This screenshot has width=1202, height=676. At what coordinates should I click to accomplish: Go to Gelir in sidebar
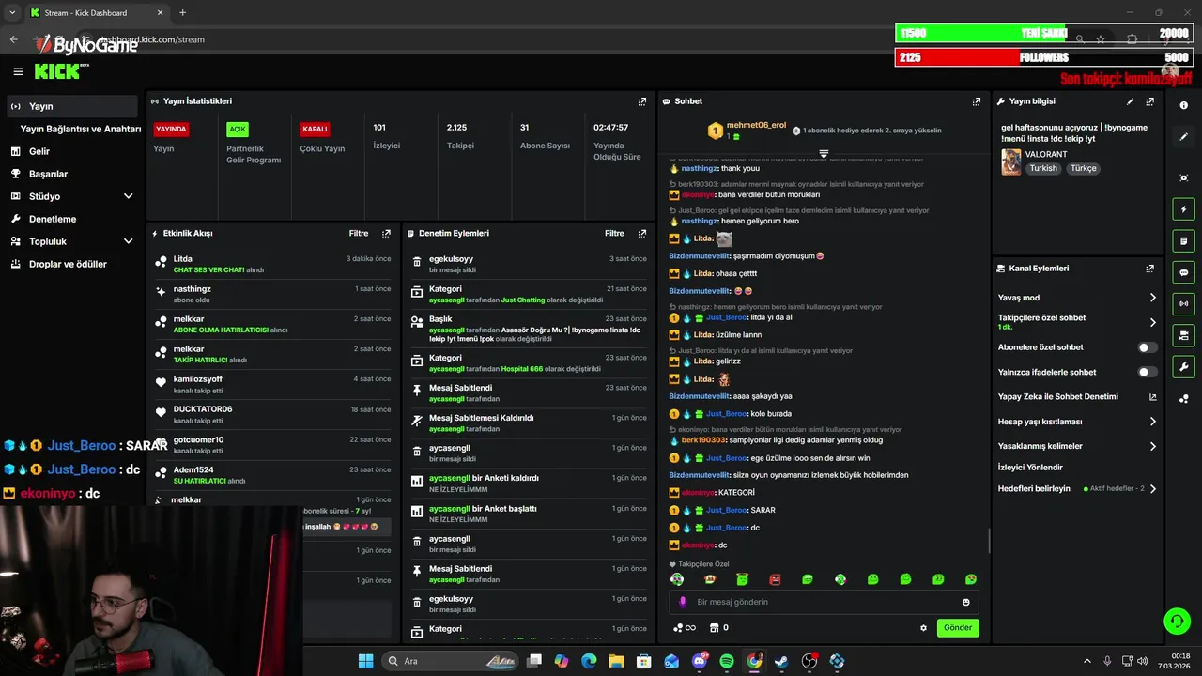[39, 151]
